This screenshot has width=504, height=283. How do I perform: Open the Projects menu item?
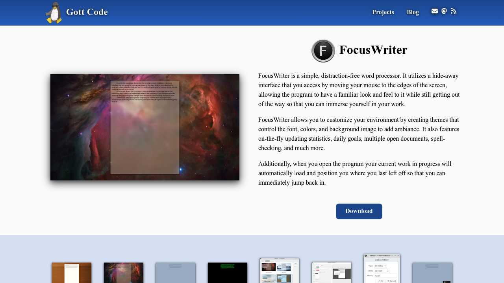pos(383,12)
